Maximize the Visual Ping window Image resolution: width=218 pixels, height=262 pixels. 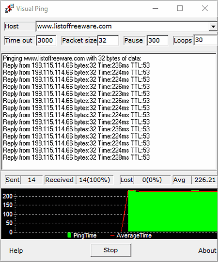[x=180, y=8]
